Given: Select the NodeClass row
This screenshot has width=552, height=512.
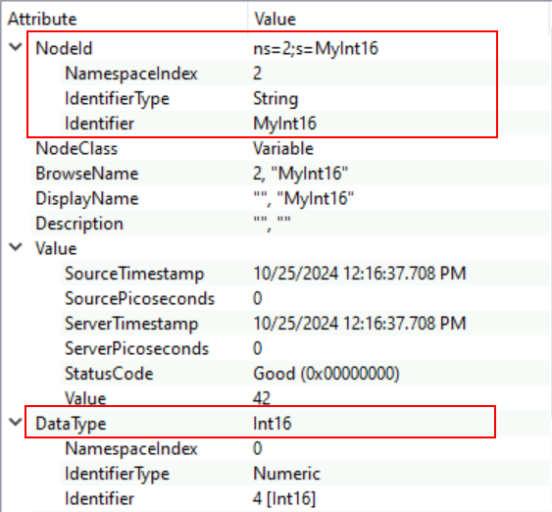Looking at the screenshot, I should point(291,148).
